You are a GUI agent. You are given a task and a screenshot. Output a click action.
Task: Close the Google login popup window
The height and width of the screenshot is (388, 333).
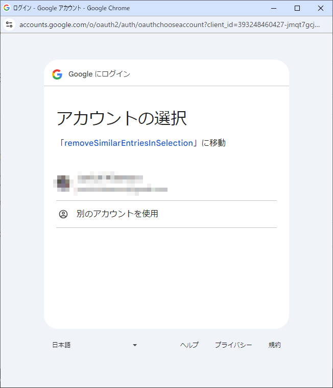pyautogui.click(x=321, y=8)
